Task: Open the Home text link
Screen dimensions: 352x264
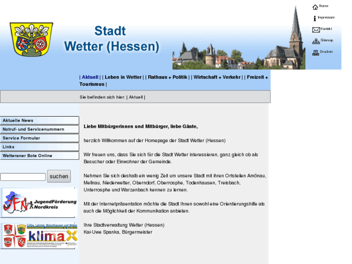Action: [323, 6]
